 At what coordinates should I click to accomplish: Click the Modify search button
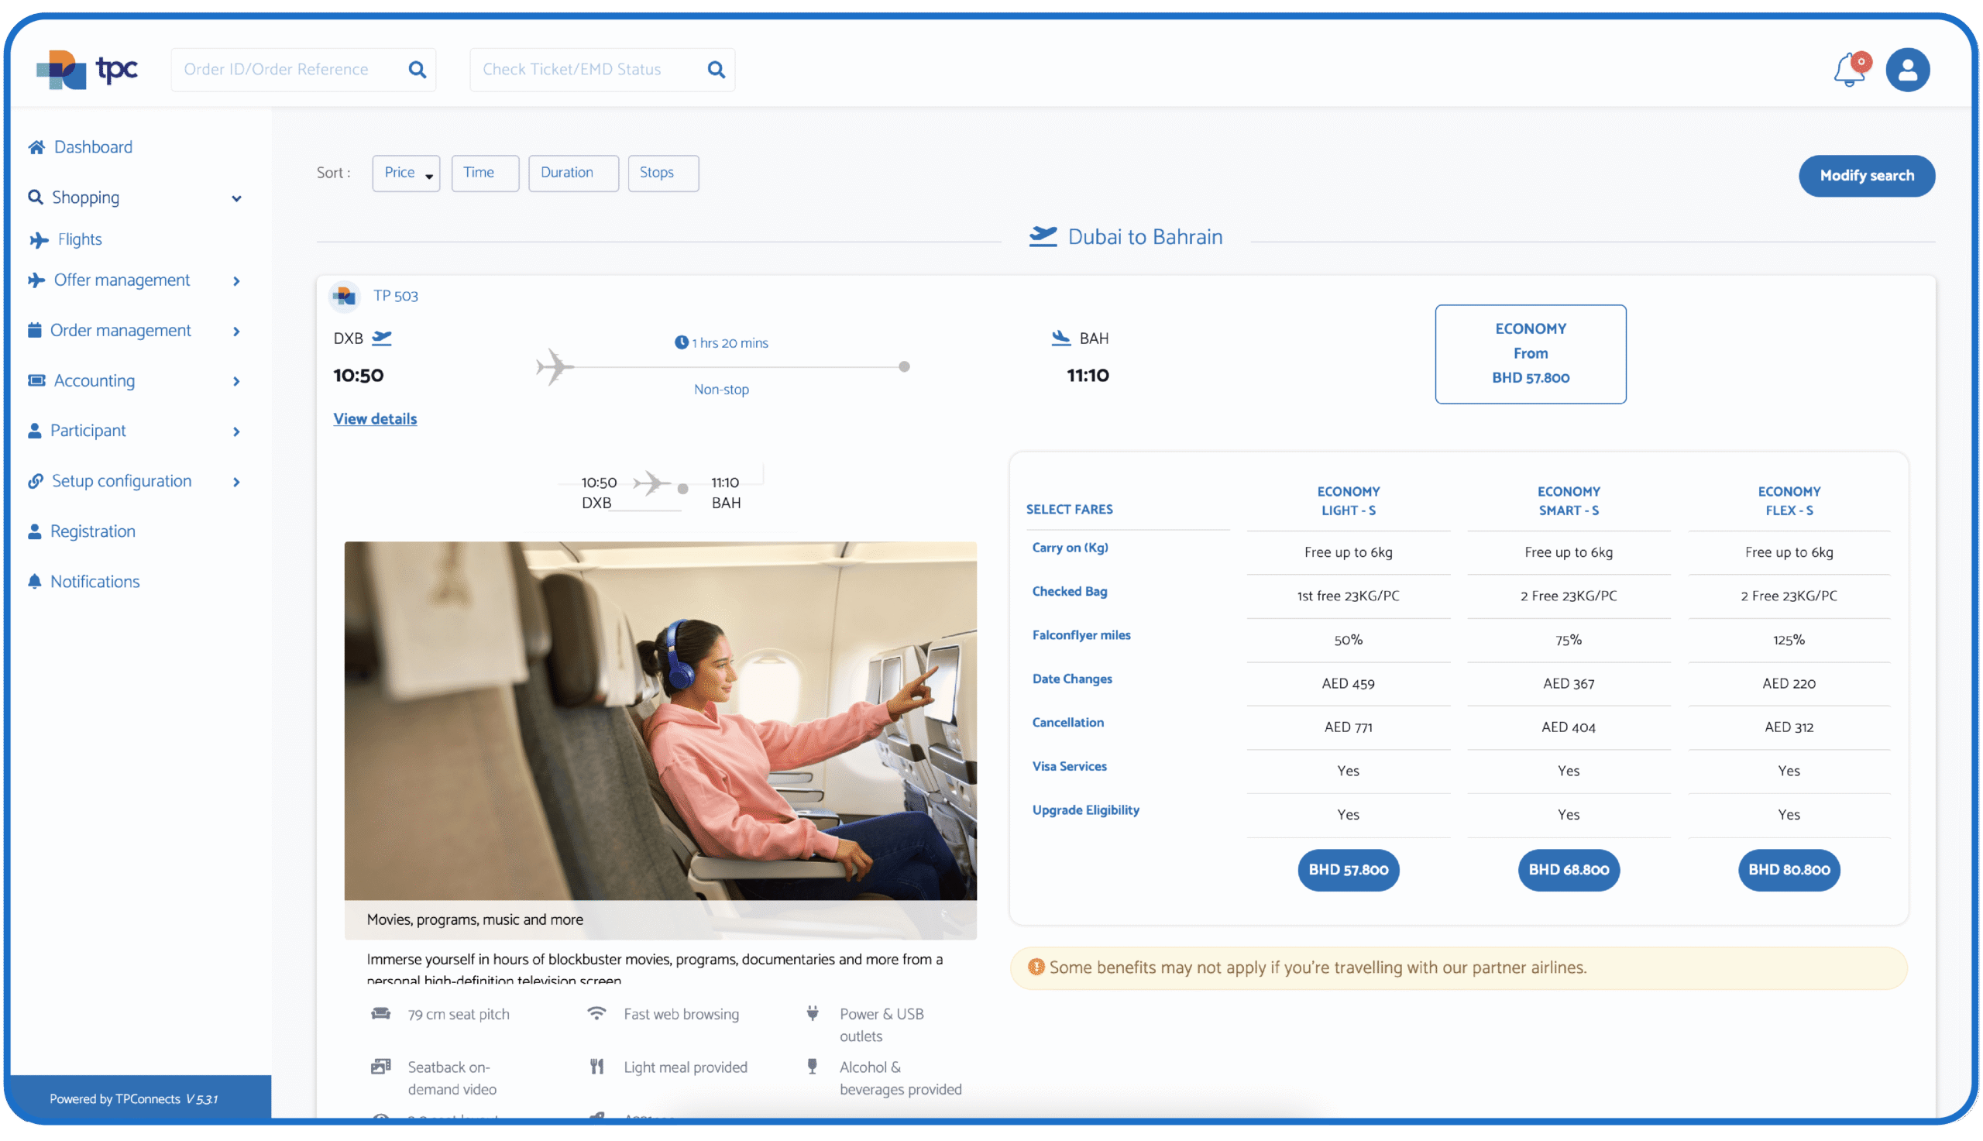[1865, 177]
